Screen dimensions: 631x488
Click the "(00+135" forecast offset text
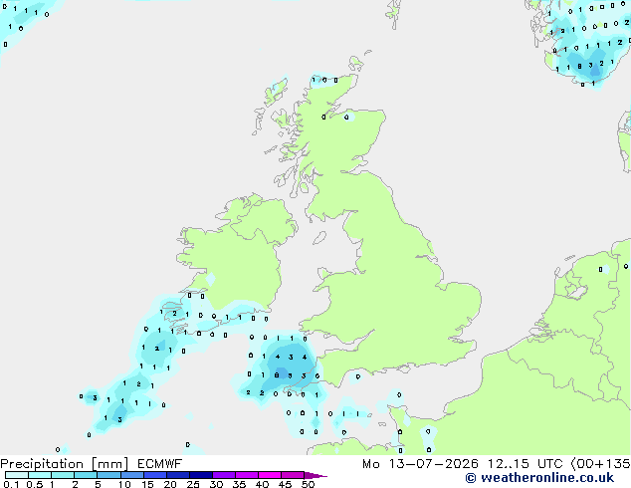pyautogui.click(x=600, y=464)
